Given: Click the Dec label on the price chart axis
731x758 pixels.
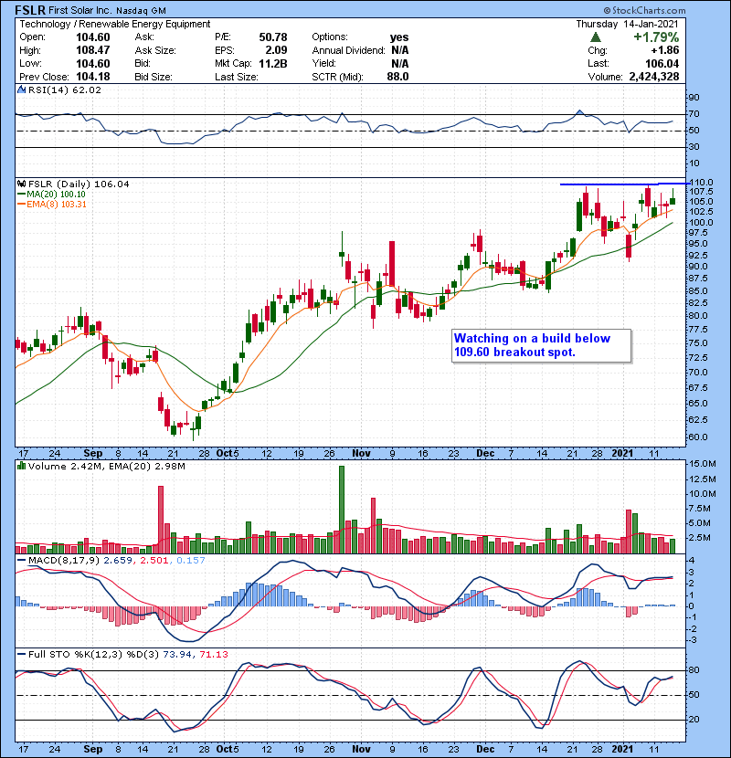Looking at the screenshot, I should 485,453.
